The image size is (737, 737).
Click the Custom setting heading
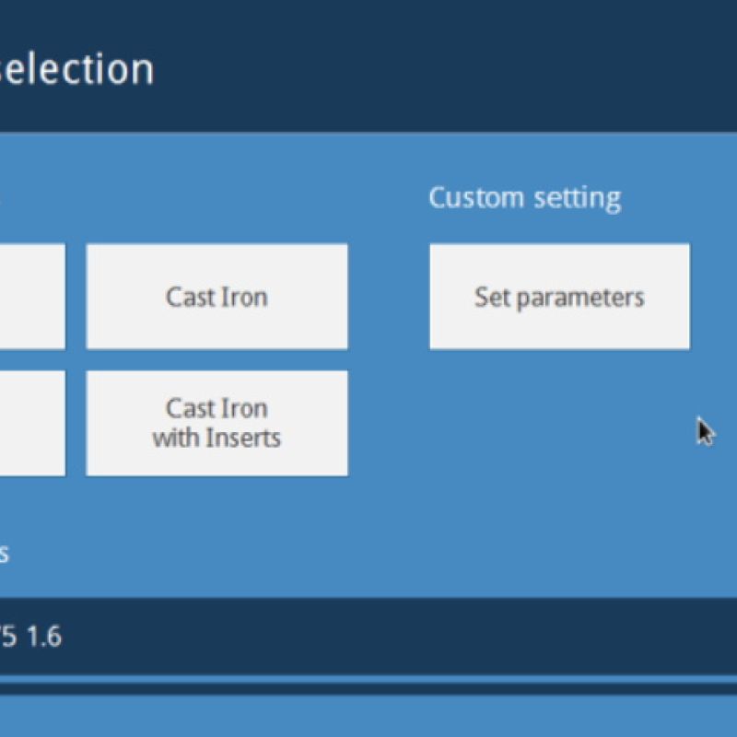524,198
